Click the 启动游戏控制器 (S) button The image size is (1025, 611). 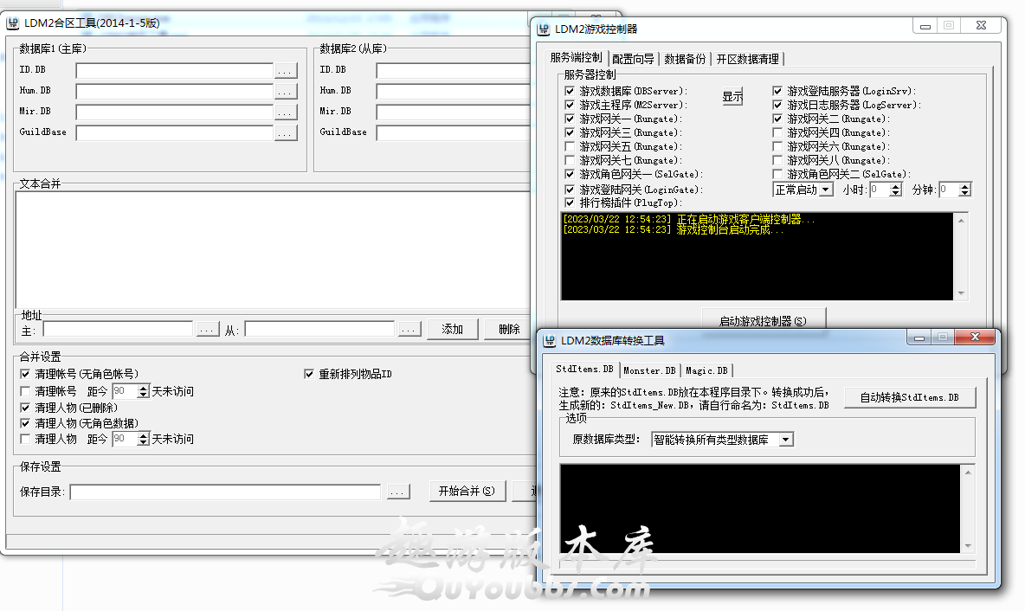tap(763, 320)
